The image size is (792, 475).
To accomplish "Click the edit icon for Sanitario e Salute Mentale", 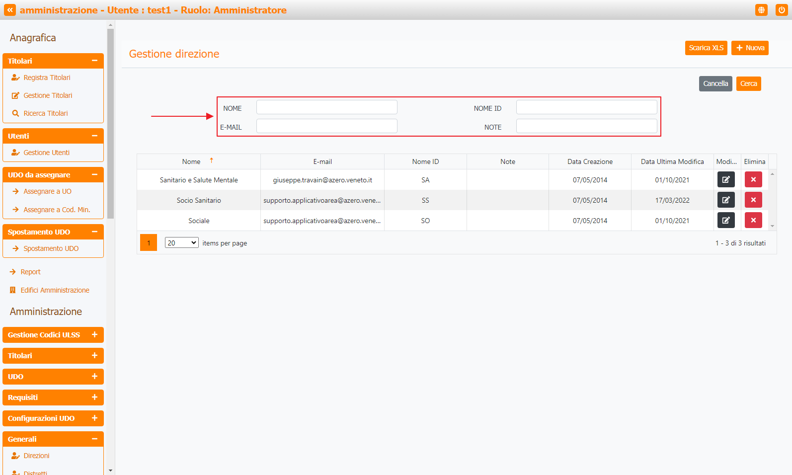I will tap(725, 180).
